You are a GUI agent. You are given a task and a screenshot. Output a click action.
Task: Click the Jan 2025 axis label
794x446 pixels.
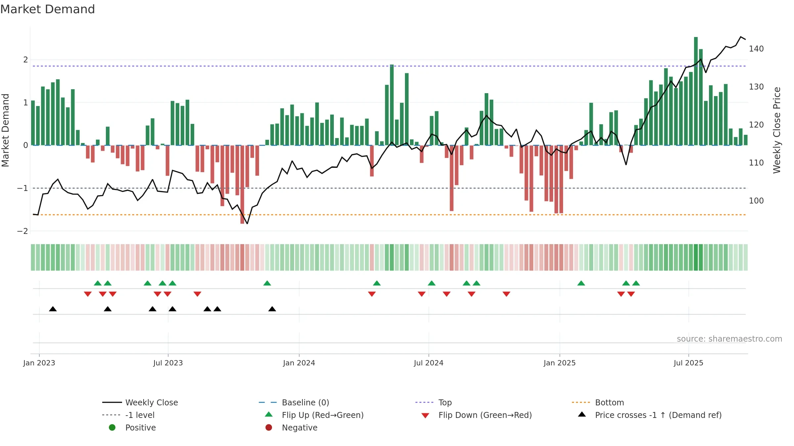pos(560,363)
